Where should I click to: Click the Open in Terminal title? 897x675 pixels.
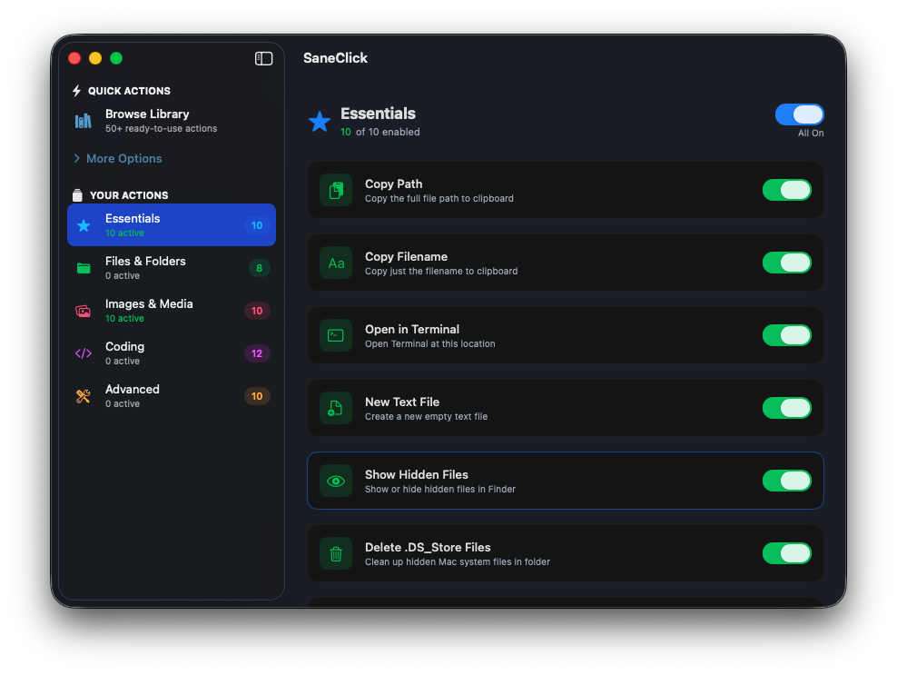point(412,329)
